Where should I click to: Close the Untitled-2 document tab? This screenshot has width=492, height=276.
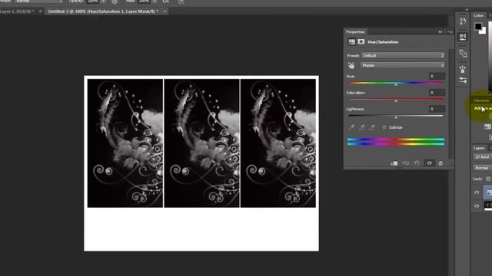pyautogui.click(x=165, y=11)
